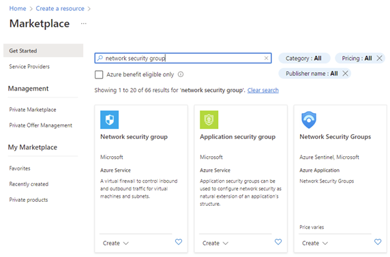
Task: Click the 'Azure Application' label
Action: coord(319,170)
